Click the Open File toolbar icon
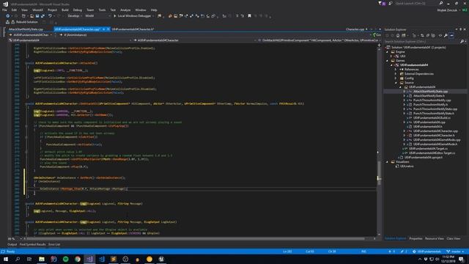 [x=32, y=16]
